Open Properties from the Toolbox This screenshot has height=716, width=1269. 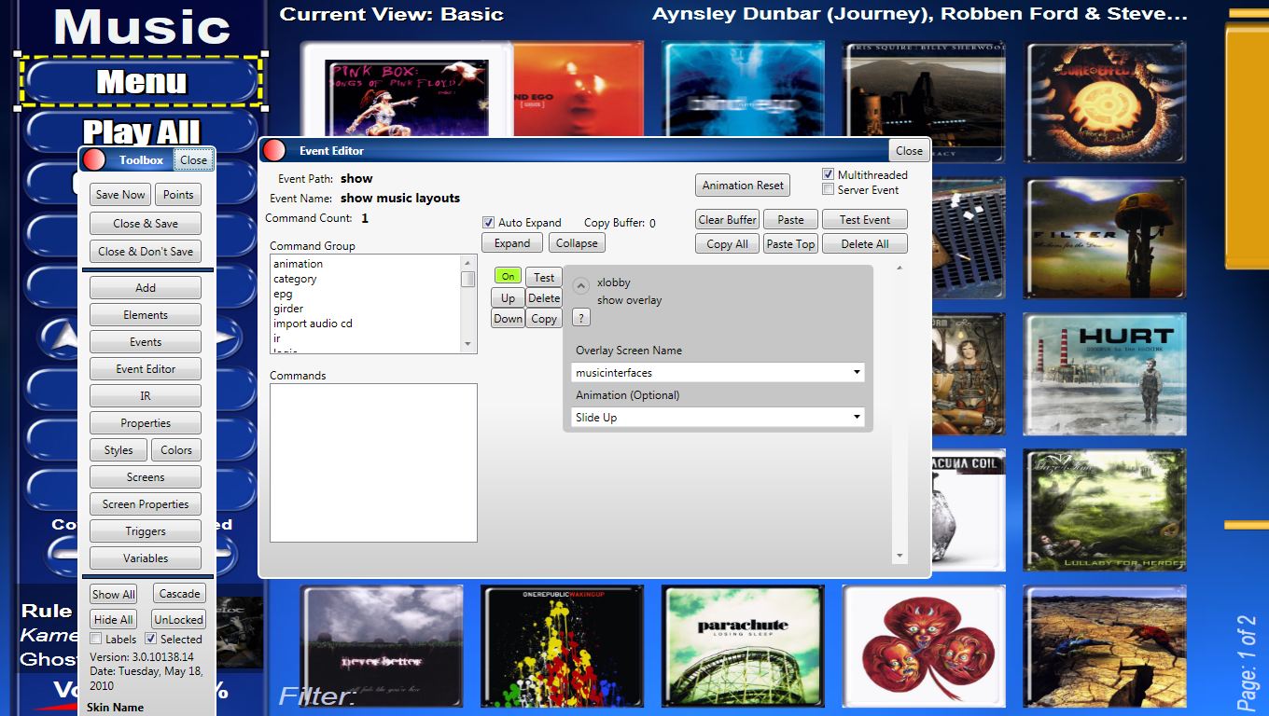146,423
